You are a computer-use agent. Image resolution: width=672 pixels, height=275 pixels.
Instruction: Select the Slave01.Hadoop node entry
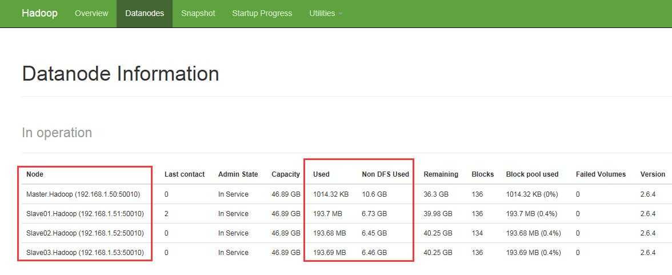[x=85, y=214]
